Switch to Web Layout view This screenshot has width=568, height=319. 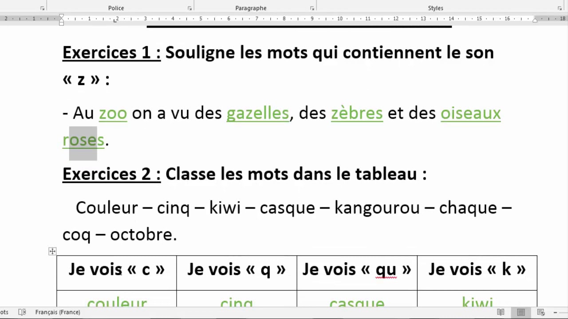pyautogui.click(x=541, y=312)
